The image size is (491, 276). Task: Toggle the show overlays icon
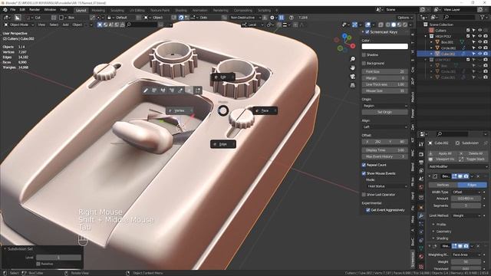click(x=368, y=25)
